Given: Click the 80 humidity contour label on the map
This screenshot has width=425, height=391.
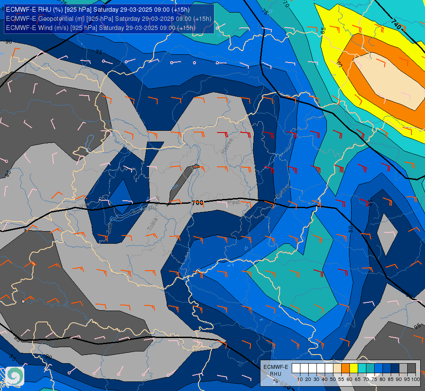Looking at the screenshot, I should point(351,229).
